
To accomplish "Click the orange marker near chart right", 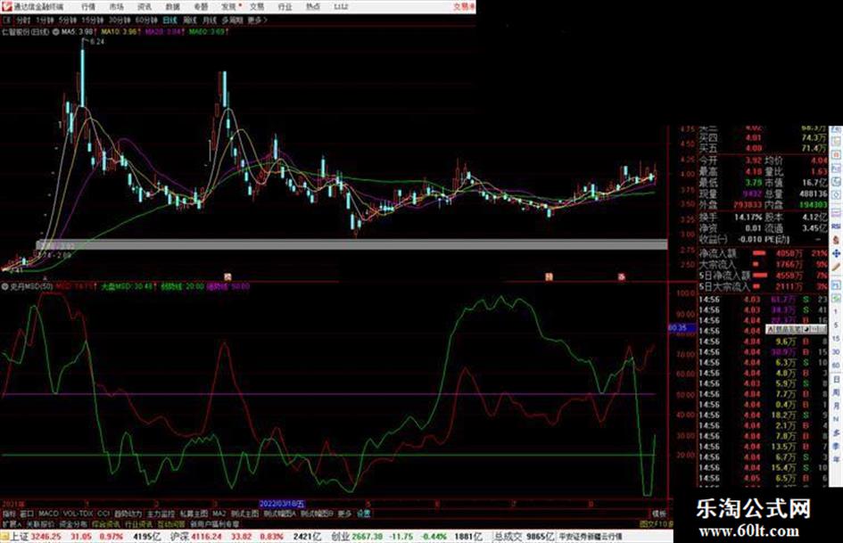I will click(549, 277).
